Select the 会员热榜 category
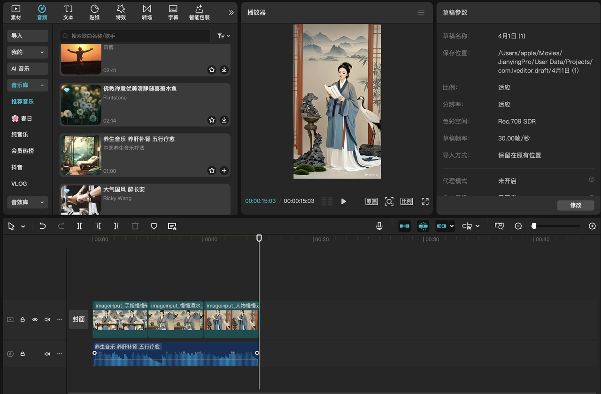This screenshot has height=394, width=601. tap(23, 151)
